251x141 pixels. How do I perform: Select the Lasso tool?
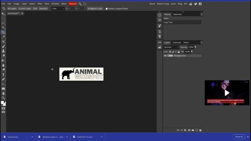[x=3, y=23]
